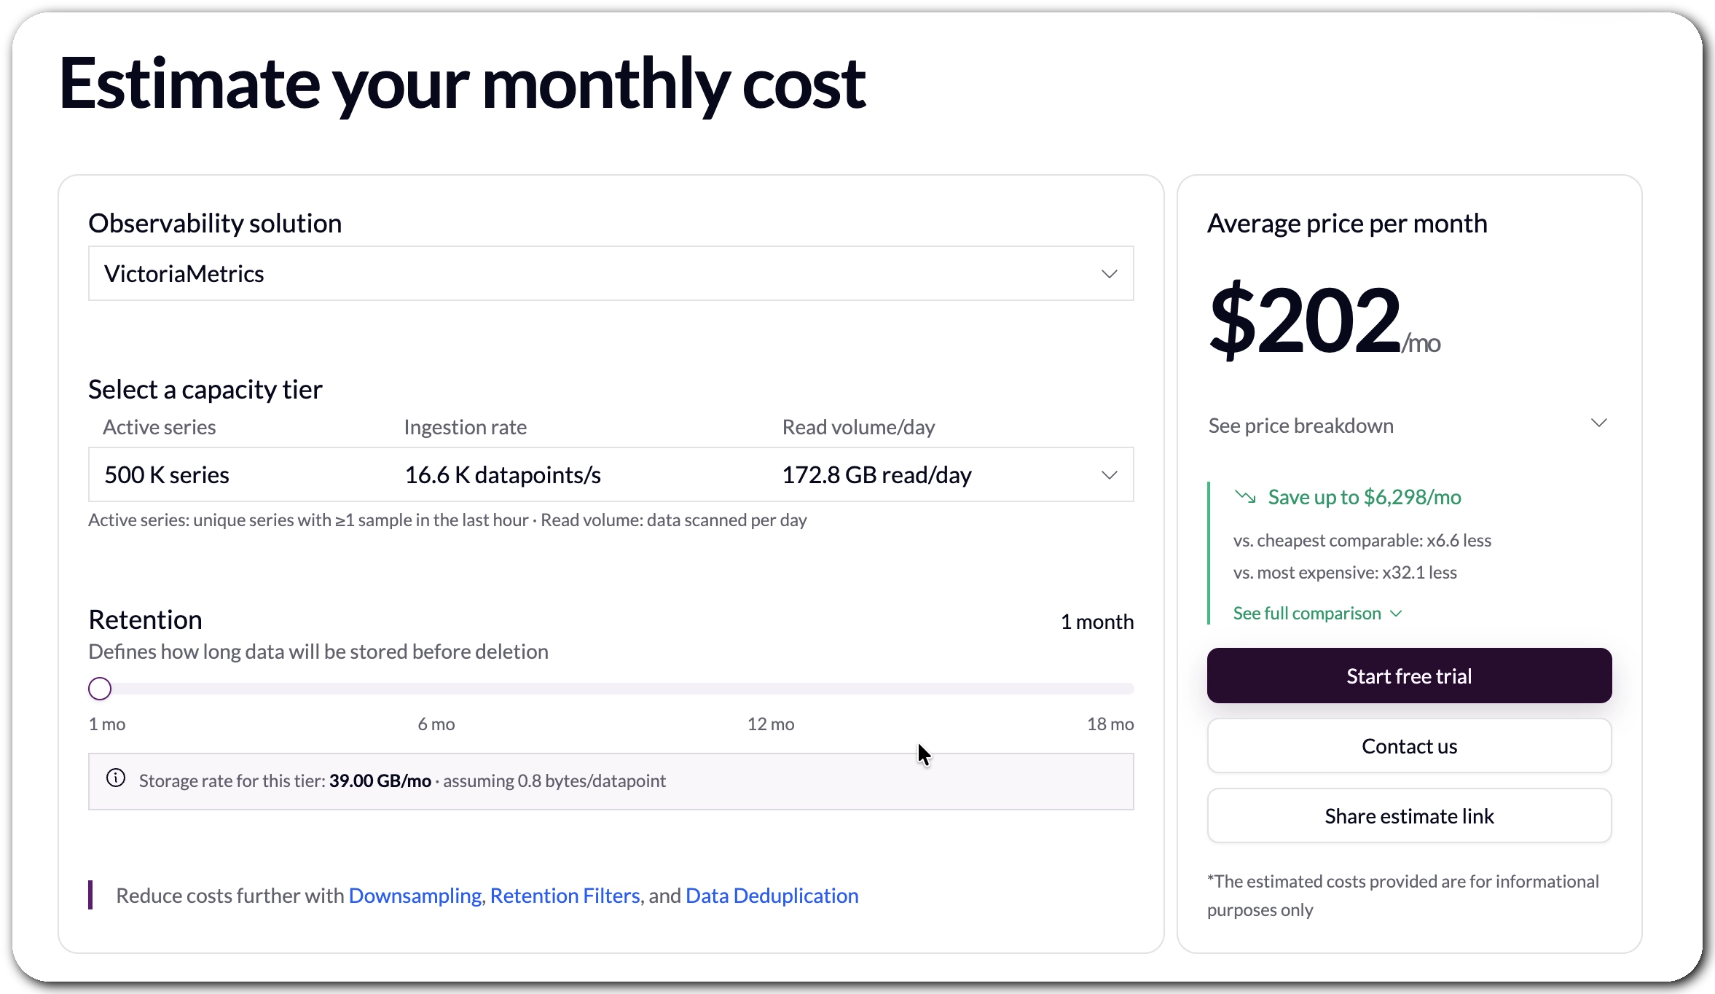Click the Share estimate link button
1715x994 pixels.
coord(1409,816)
